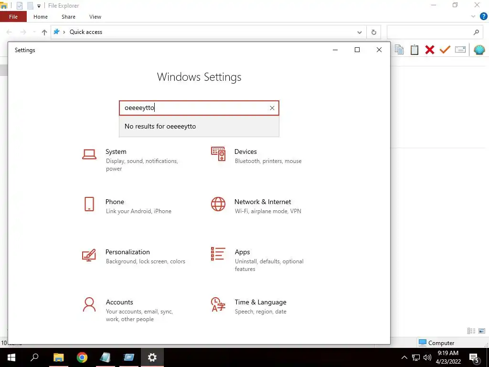
Task: Open System settings laptop icon
Action: point(89,154)
